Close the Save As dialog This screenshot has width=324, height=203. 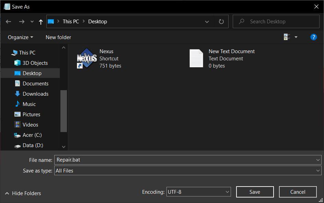click(x=316, y=7)
